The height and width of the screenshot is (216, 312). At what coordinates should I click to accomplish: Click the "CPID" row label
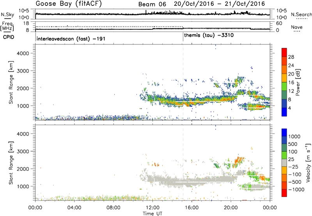tap(9, 37)
